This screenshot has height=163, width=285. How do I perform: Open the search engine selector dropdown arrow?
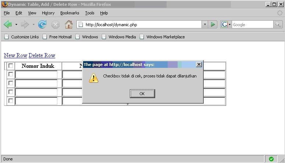[x=230, y=24]
